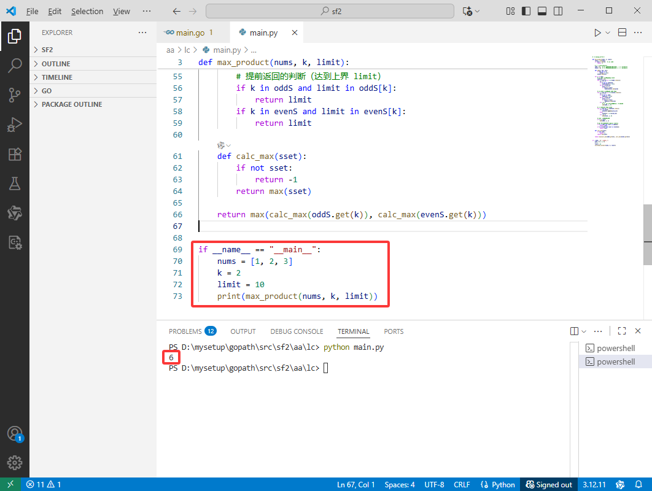
Task: Expand the OUTLINE section
Action: click(x=93, y=64)
